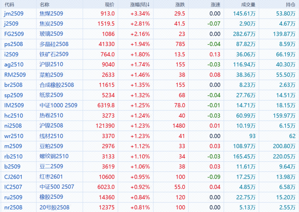Click the CJ2601 contract code
The width and height of the screenshot is (299, 212).
click(14, 177)
